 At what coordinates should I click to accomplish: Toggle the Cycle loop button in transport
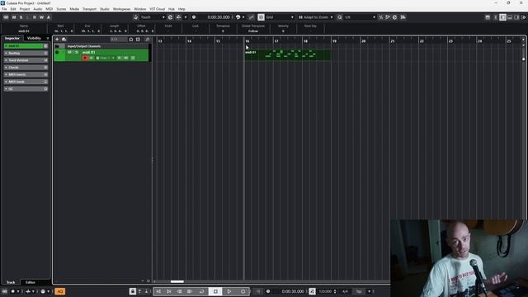201,291
